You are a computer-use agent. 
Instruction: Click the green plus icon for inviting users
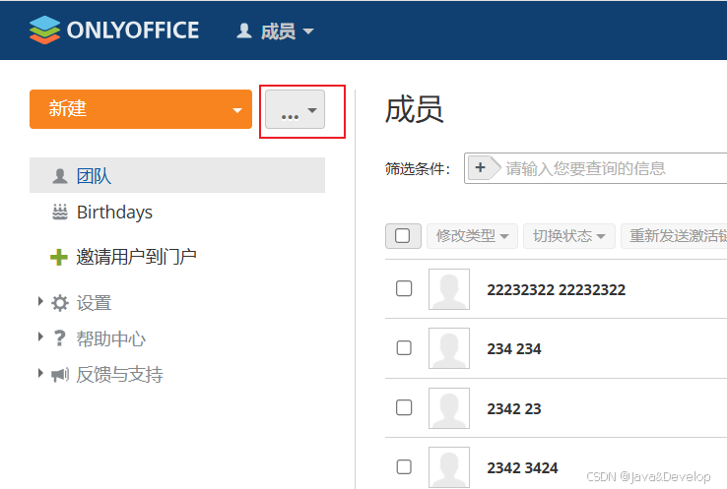coord(59,258)
